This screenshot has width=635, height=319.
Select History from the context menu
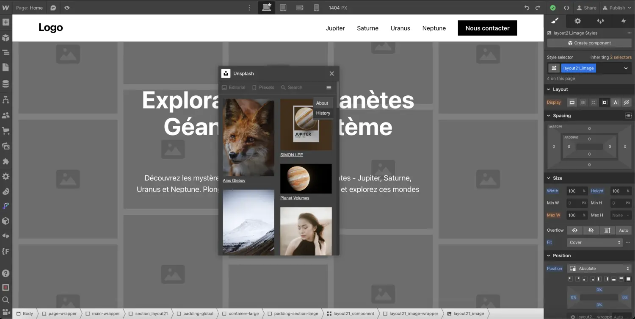pyautogui.click(x=323, y=113)
